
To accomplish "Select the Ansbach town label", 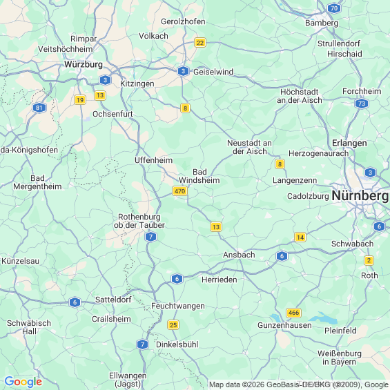I will point(239,255).
